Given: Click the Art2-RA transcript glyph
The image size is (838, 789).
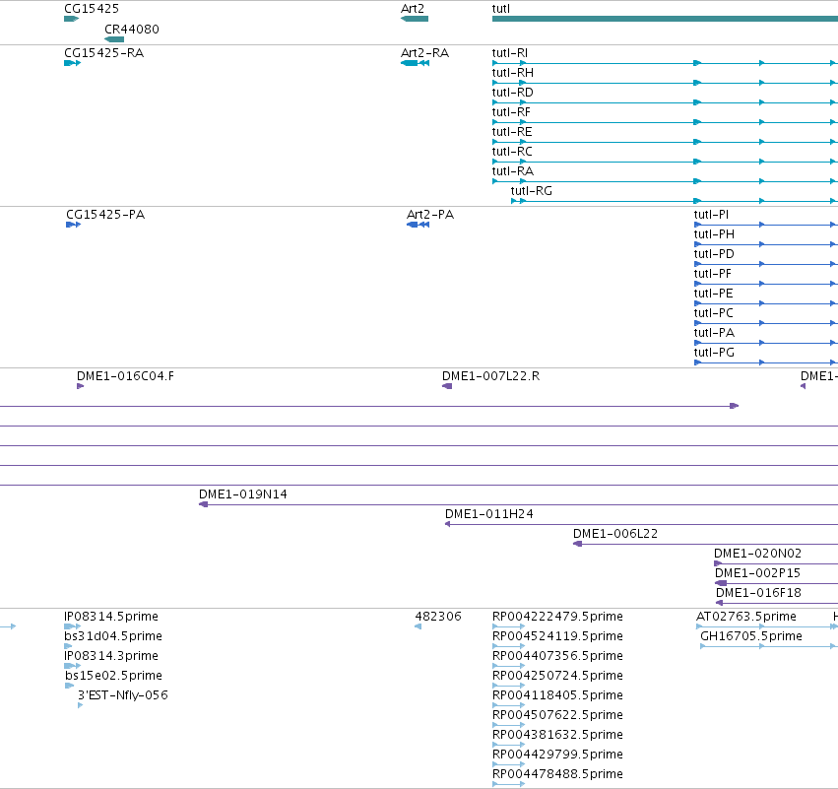Looking at the screenshot, I should pos(415,63).
